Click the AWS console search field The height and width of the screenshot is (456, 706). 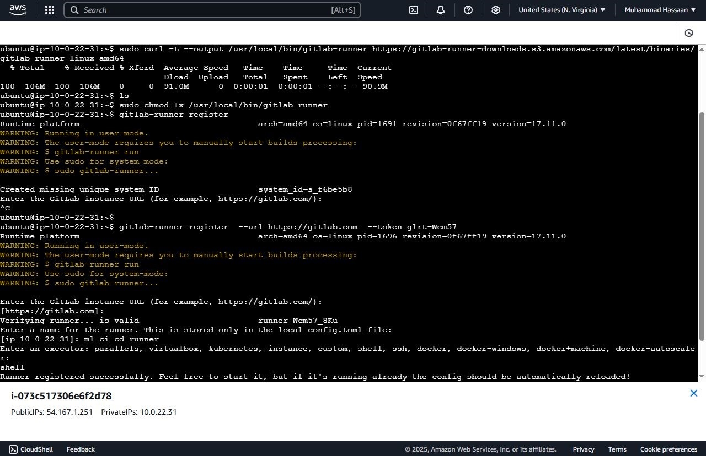[212, 10]
